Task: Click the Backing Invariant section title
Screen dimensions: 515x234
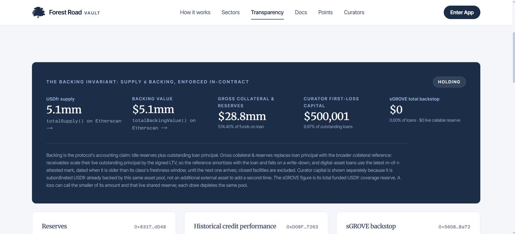Action: [x=148, y=82]
